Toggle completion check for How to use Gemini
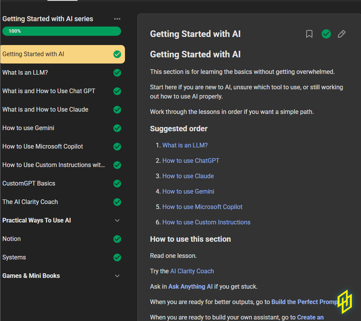This screenshot has width=361, height=321. [117, 128]
